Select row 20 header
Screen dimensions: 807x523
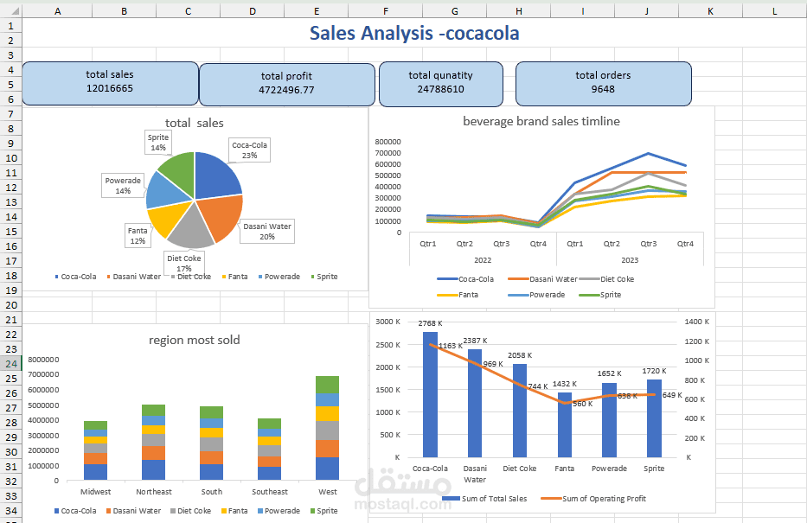coord(10,305)
